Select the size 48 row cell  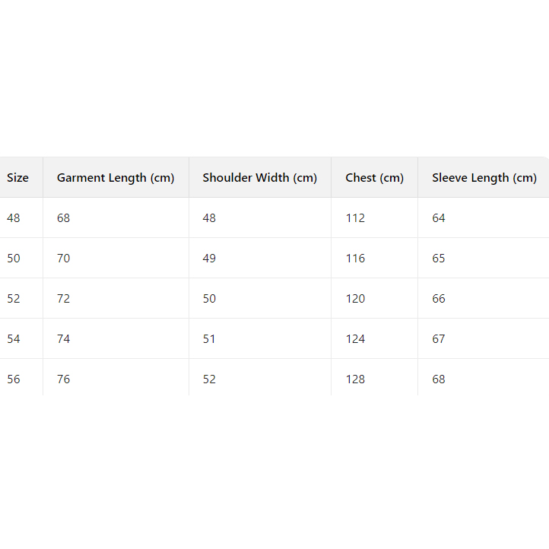tap(14, 218)
